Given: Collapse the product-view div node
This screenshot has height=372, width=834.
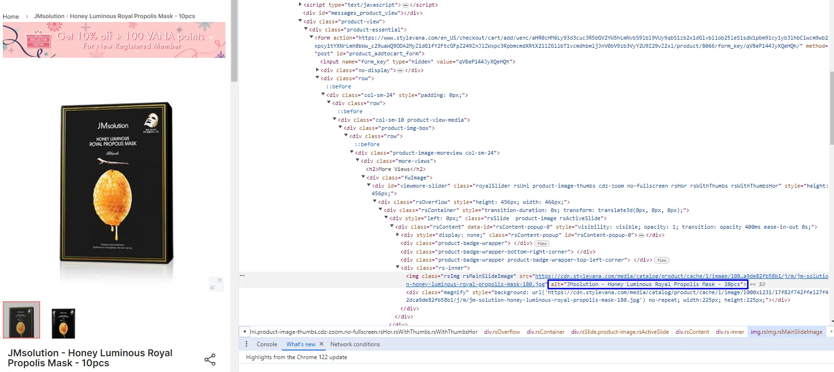Looking at the screenshot, I should (300, 21).
